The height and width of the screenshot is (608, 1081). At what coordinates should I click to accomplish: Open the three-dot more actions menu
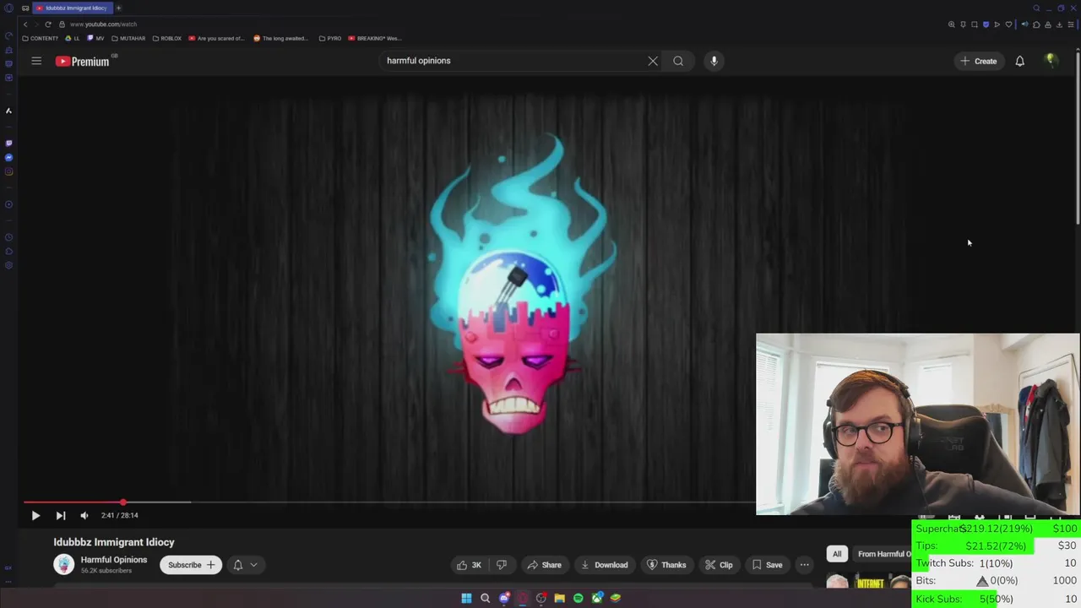(x=804, y=565)
